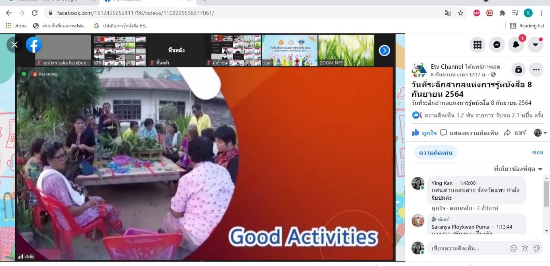Open the Reading list
This screenshot has height=266, width=550.
[x=527, y=26]
